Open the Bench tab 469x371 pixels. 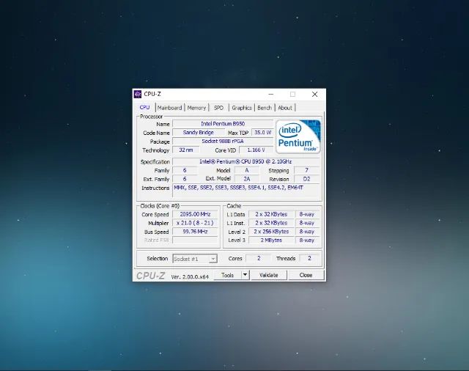265,108
